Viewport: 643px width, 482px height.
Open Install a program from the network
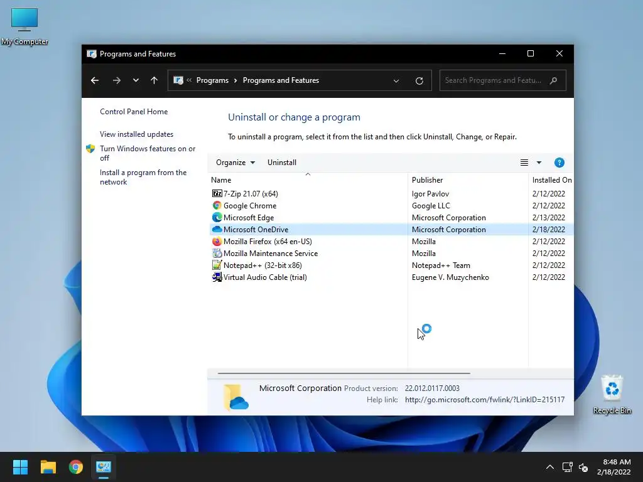pos(143,177)
